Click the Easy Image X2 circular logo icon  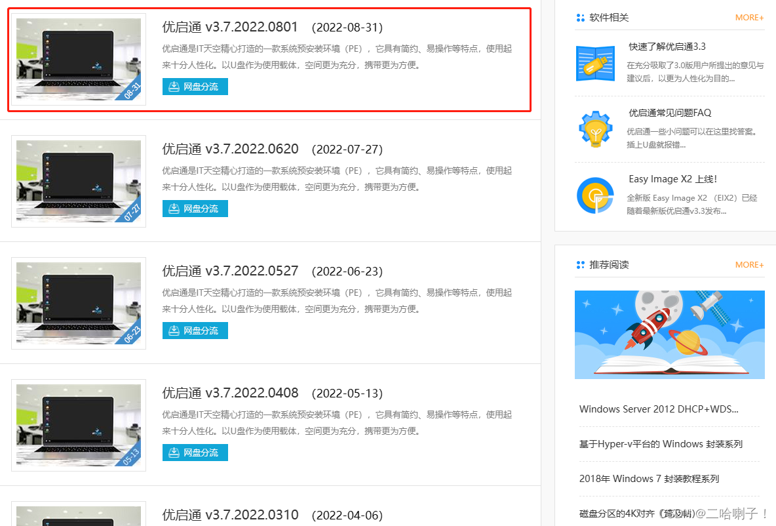pos(595,195)
